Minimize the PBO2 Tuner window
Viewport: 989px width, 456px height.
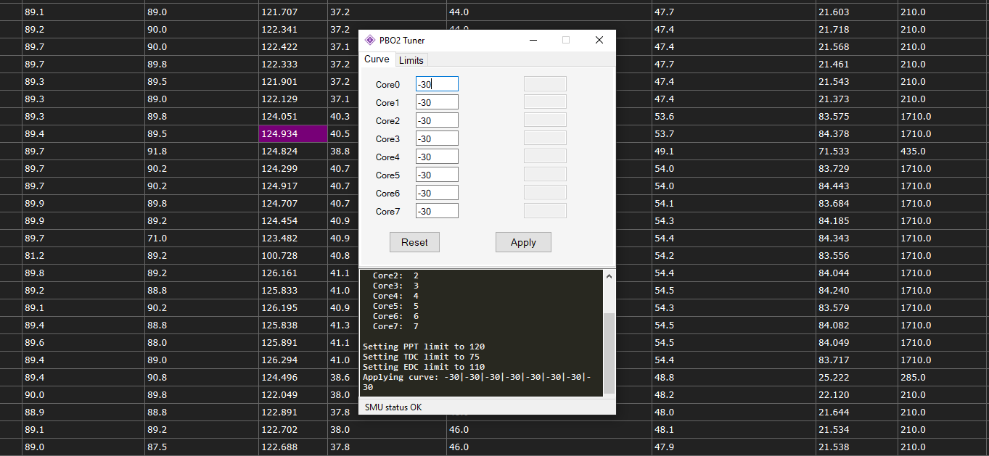coord(533,41)
